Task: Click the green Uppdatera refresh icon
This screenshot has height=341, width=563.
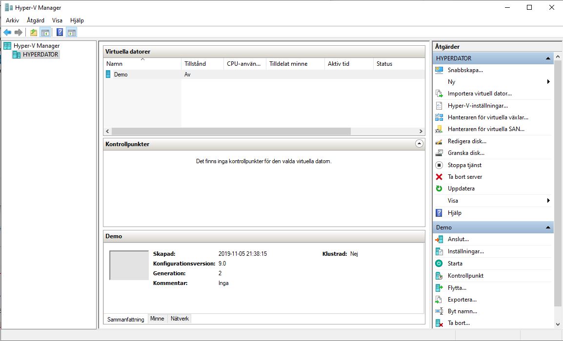Action: pyautogui.click(x=439, y=189)
